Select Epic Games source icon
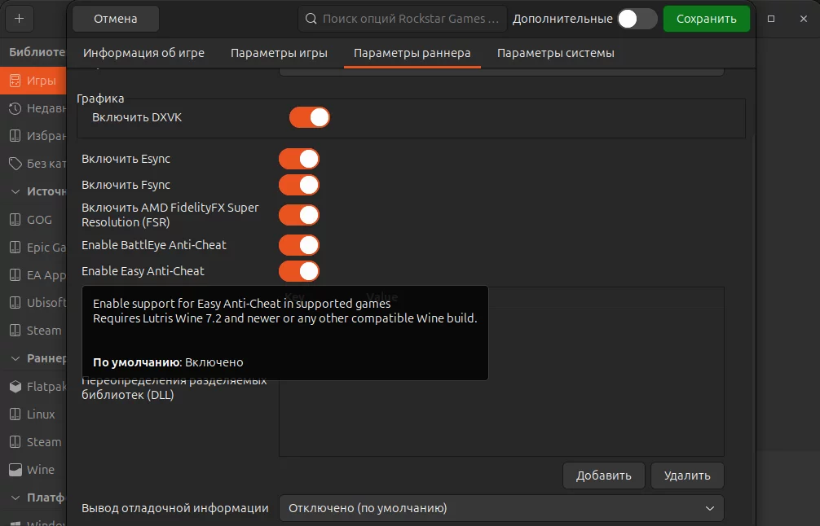Screen dimensions: 820x526 click(15, 247)
